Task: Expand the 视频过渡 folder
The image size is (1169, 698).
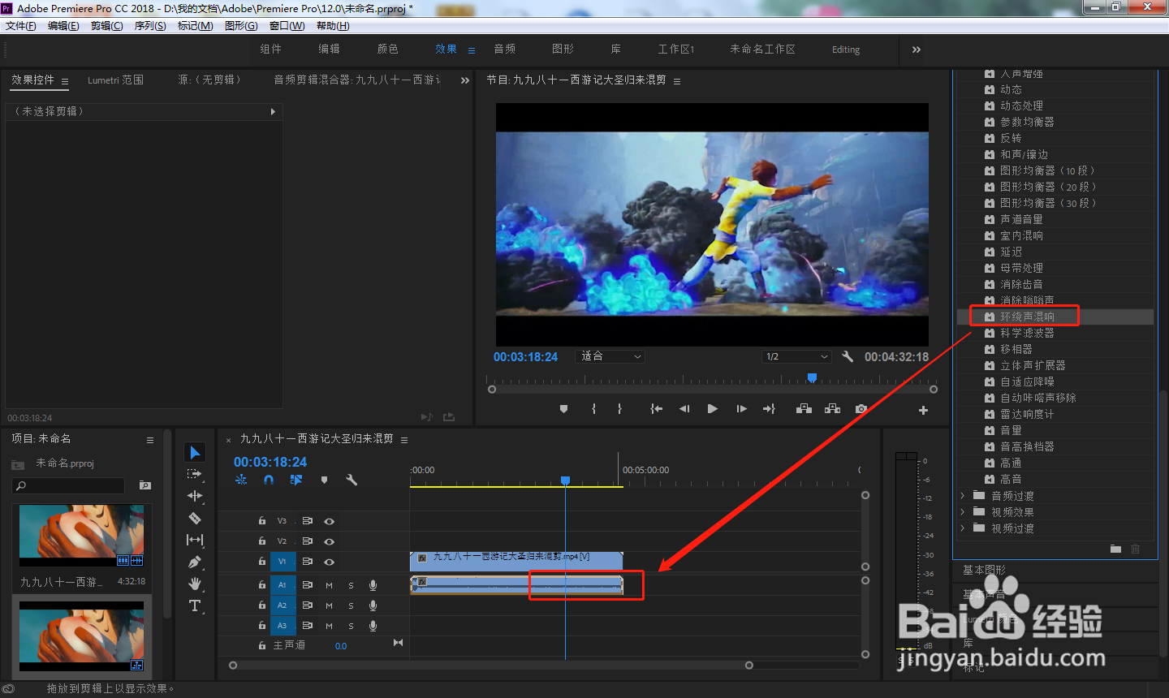Action: point(963,528)
